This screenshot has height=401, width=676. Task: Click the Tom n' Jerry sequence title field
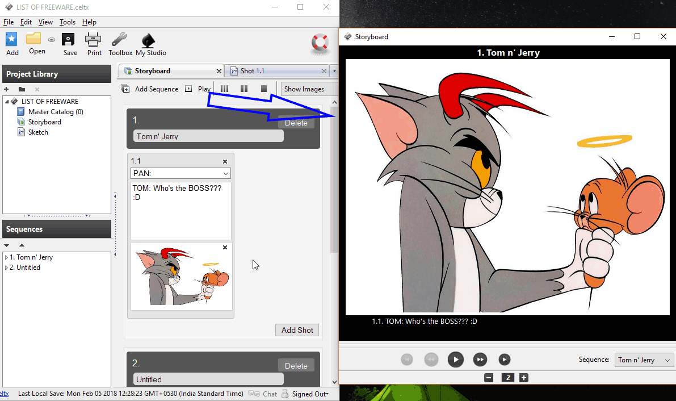click(208, 136)
